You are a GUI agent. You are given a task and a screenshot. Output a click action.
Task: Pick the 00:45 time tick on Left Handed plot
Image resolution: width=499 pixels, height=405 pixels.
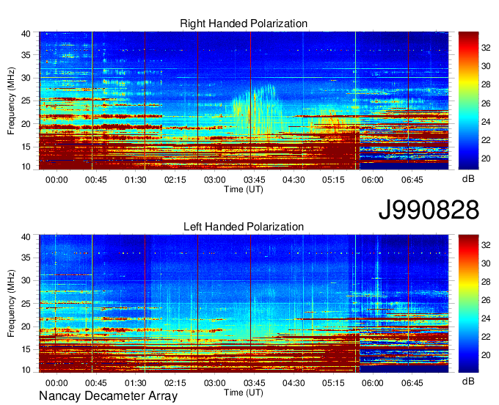[96, 383]
